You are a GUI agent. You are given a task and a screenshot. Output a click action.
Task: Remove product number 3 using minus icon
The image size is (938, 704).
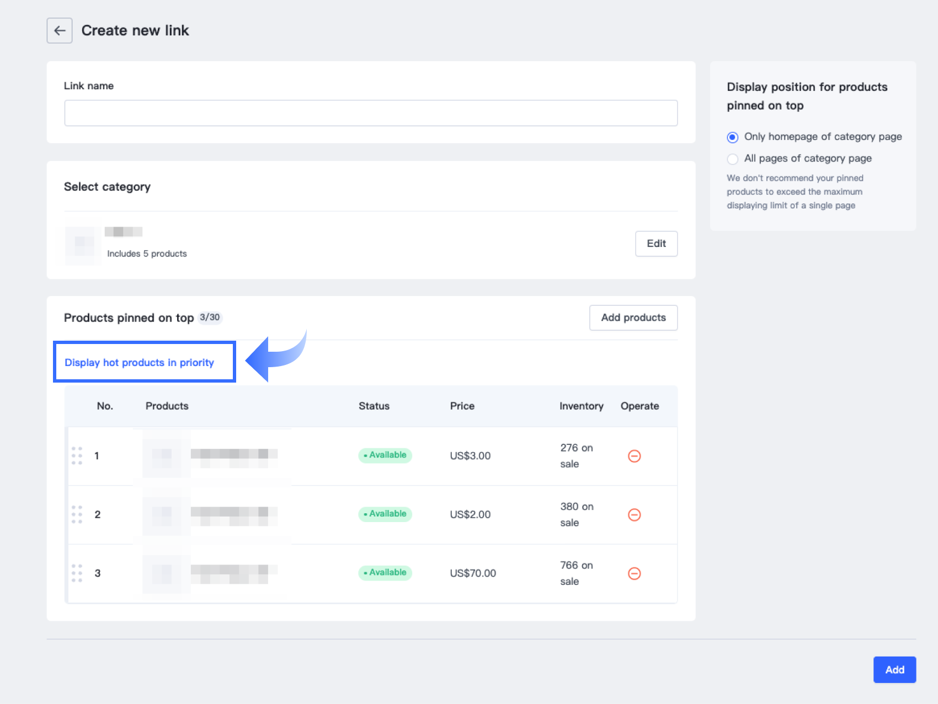tap(634, 573)
